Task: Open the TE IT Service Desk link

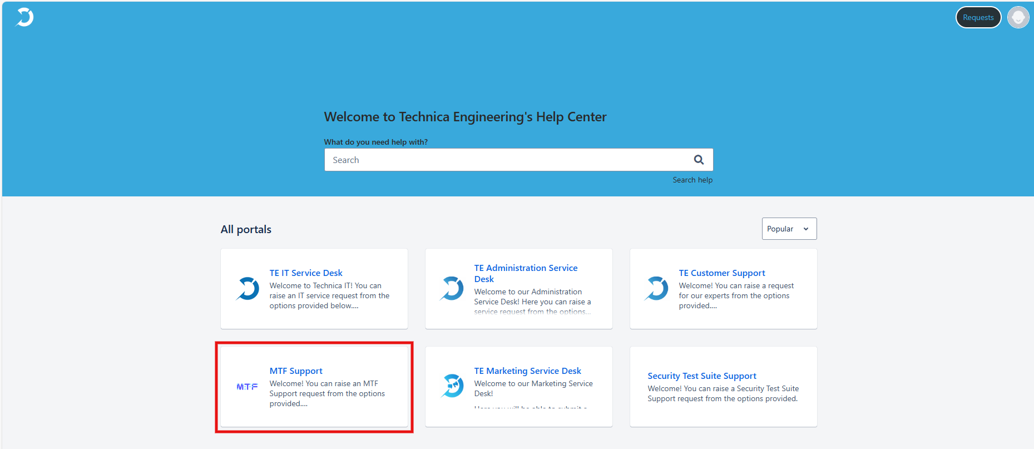Action: (x=306, y=273)
